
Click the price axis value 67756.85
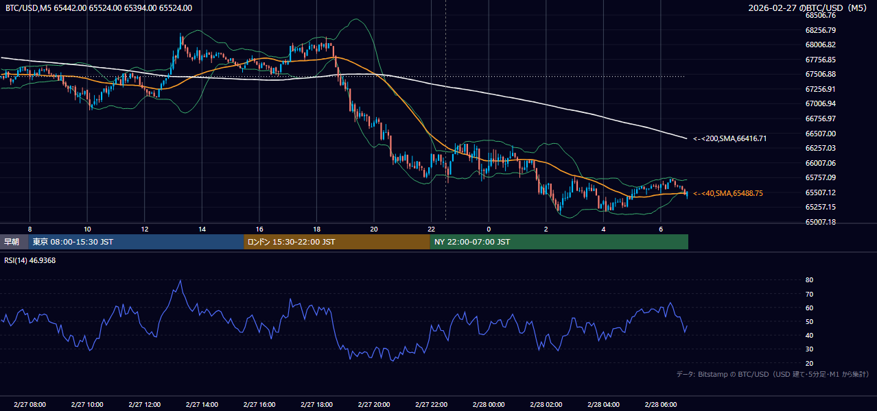point(821,60)
